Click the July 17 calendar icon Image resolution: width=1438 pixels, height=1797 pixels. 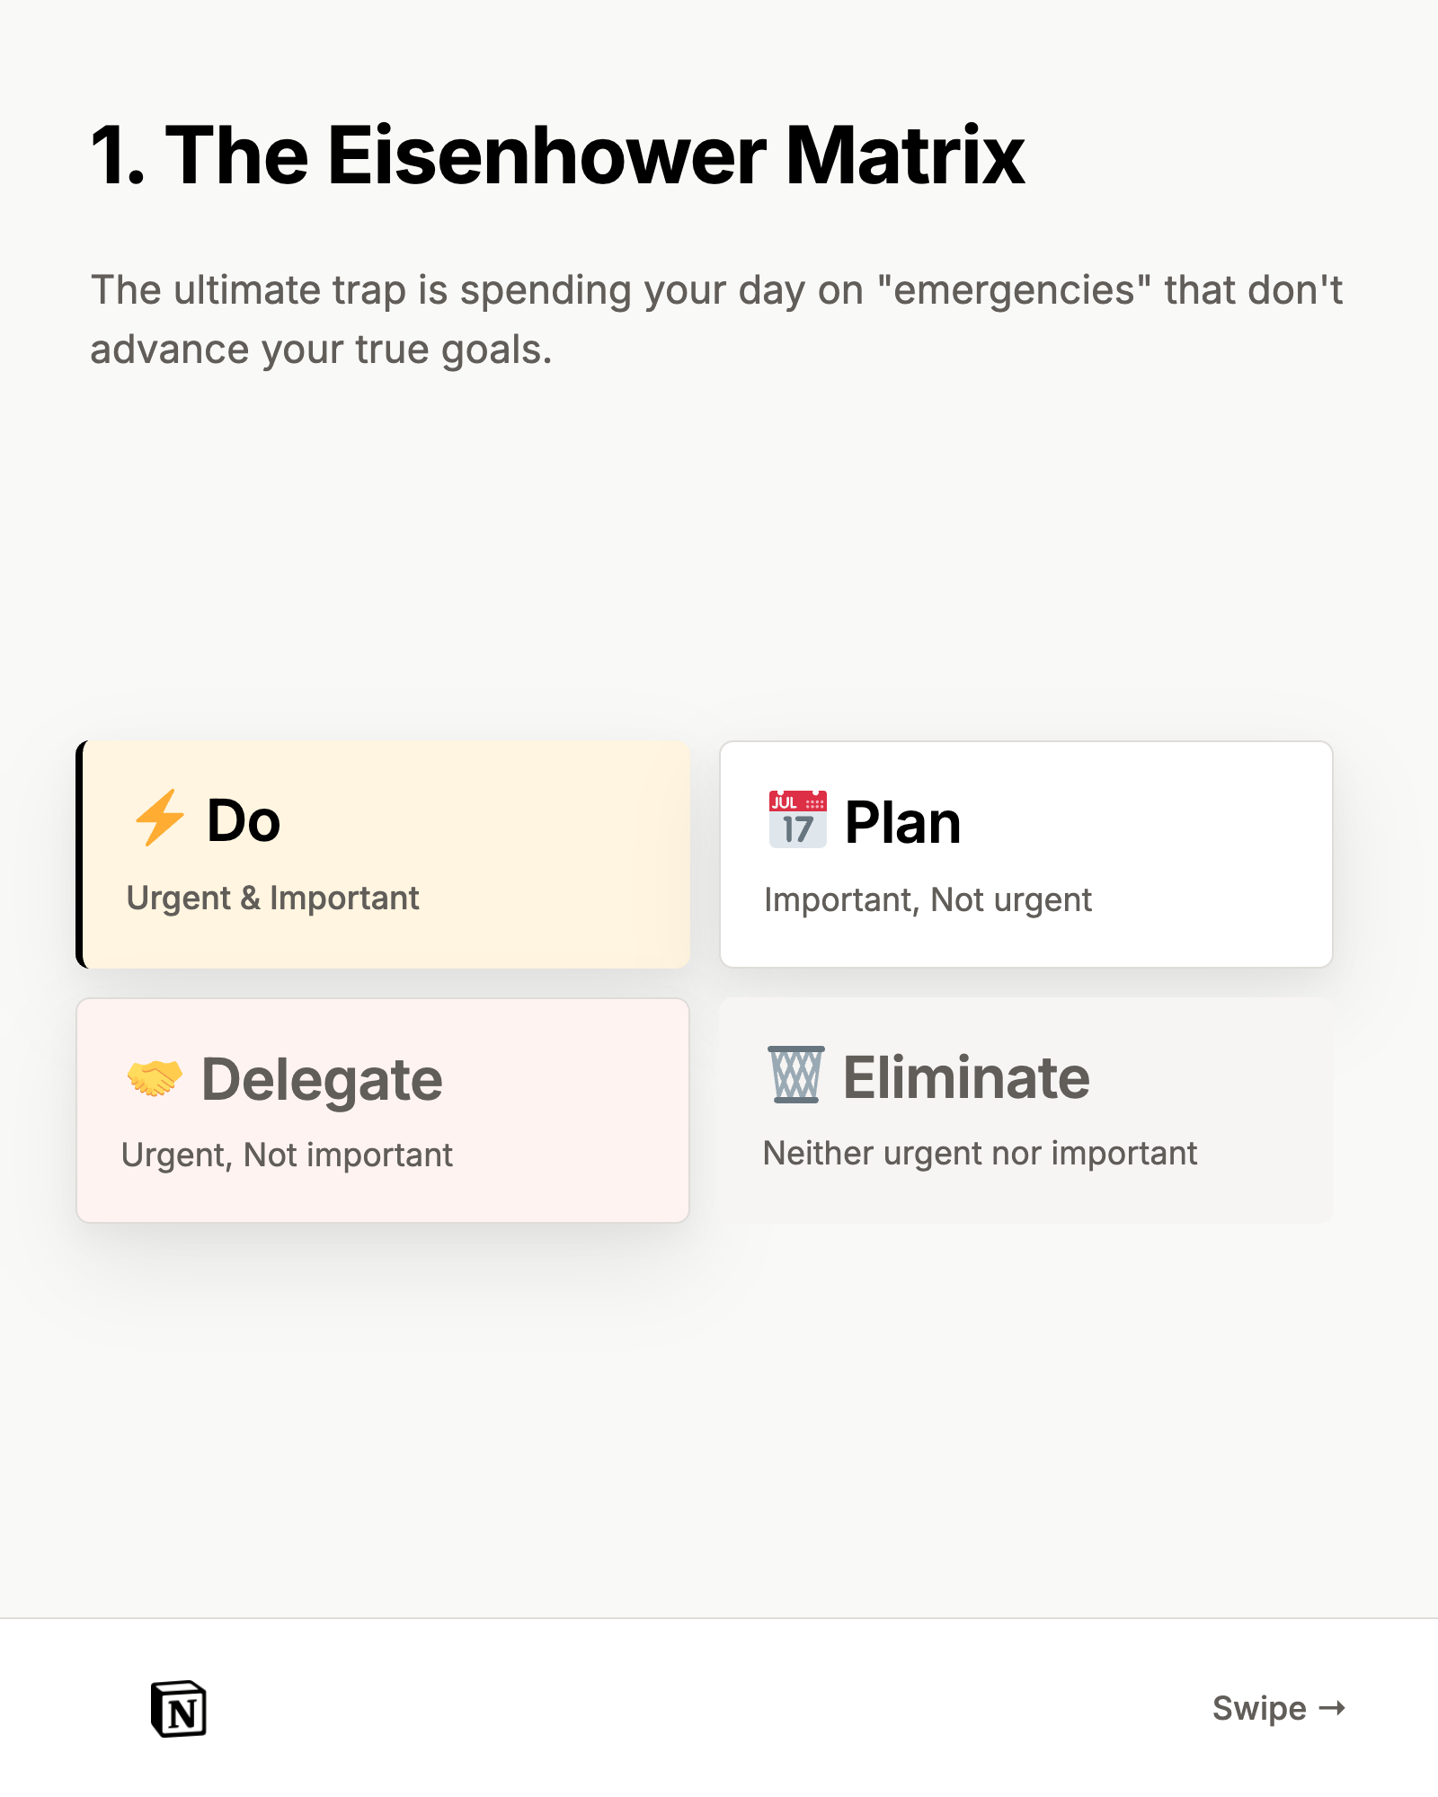tap(797, 819)
